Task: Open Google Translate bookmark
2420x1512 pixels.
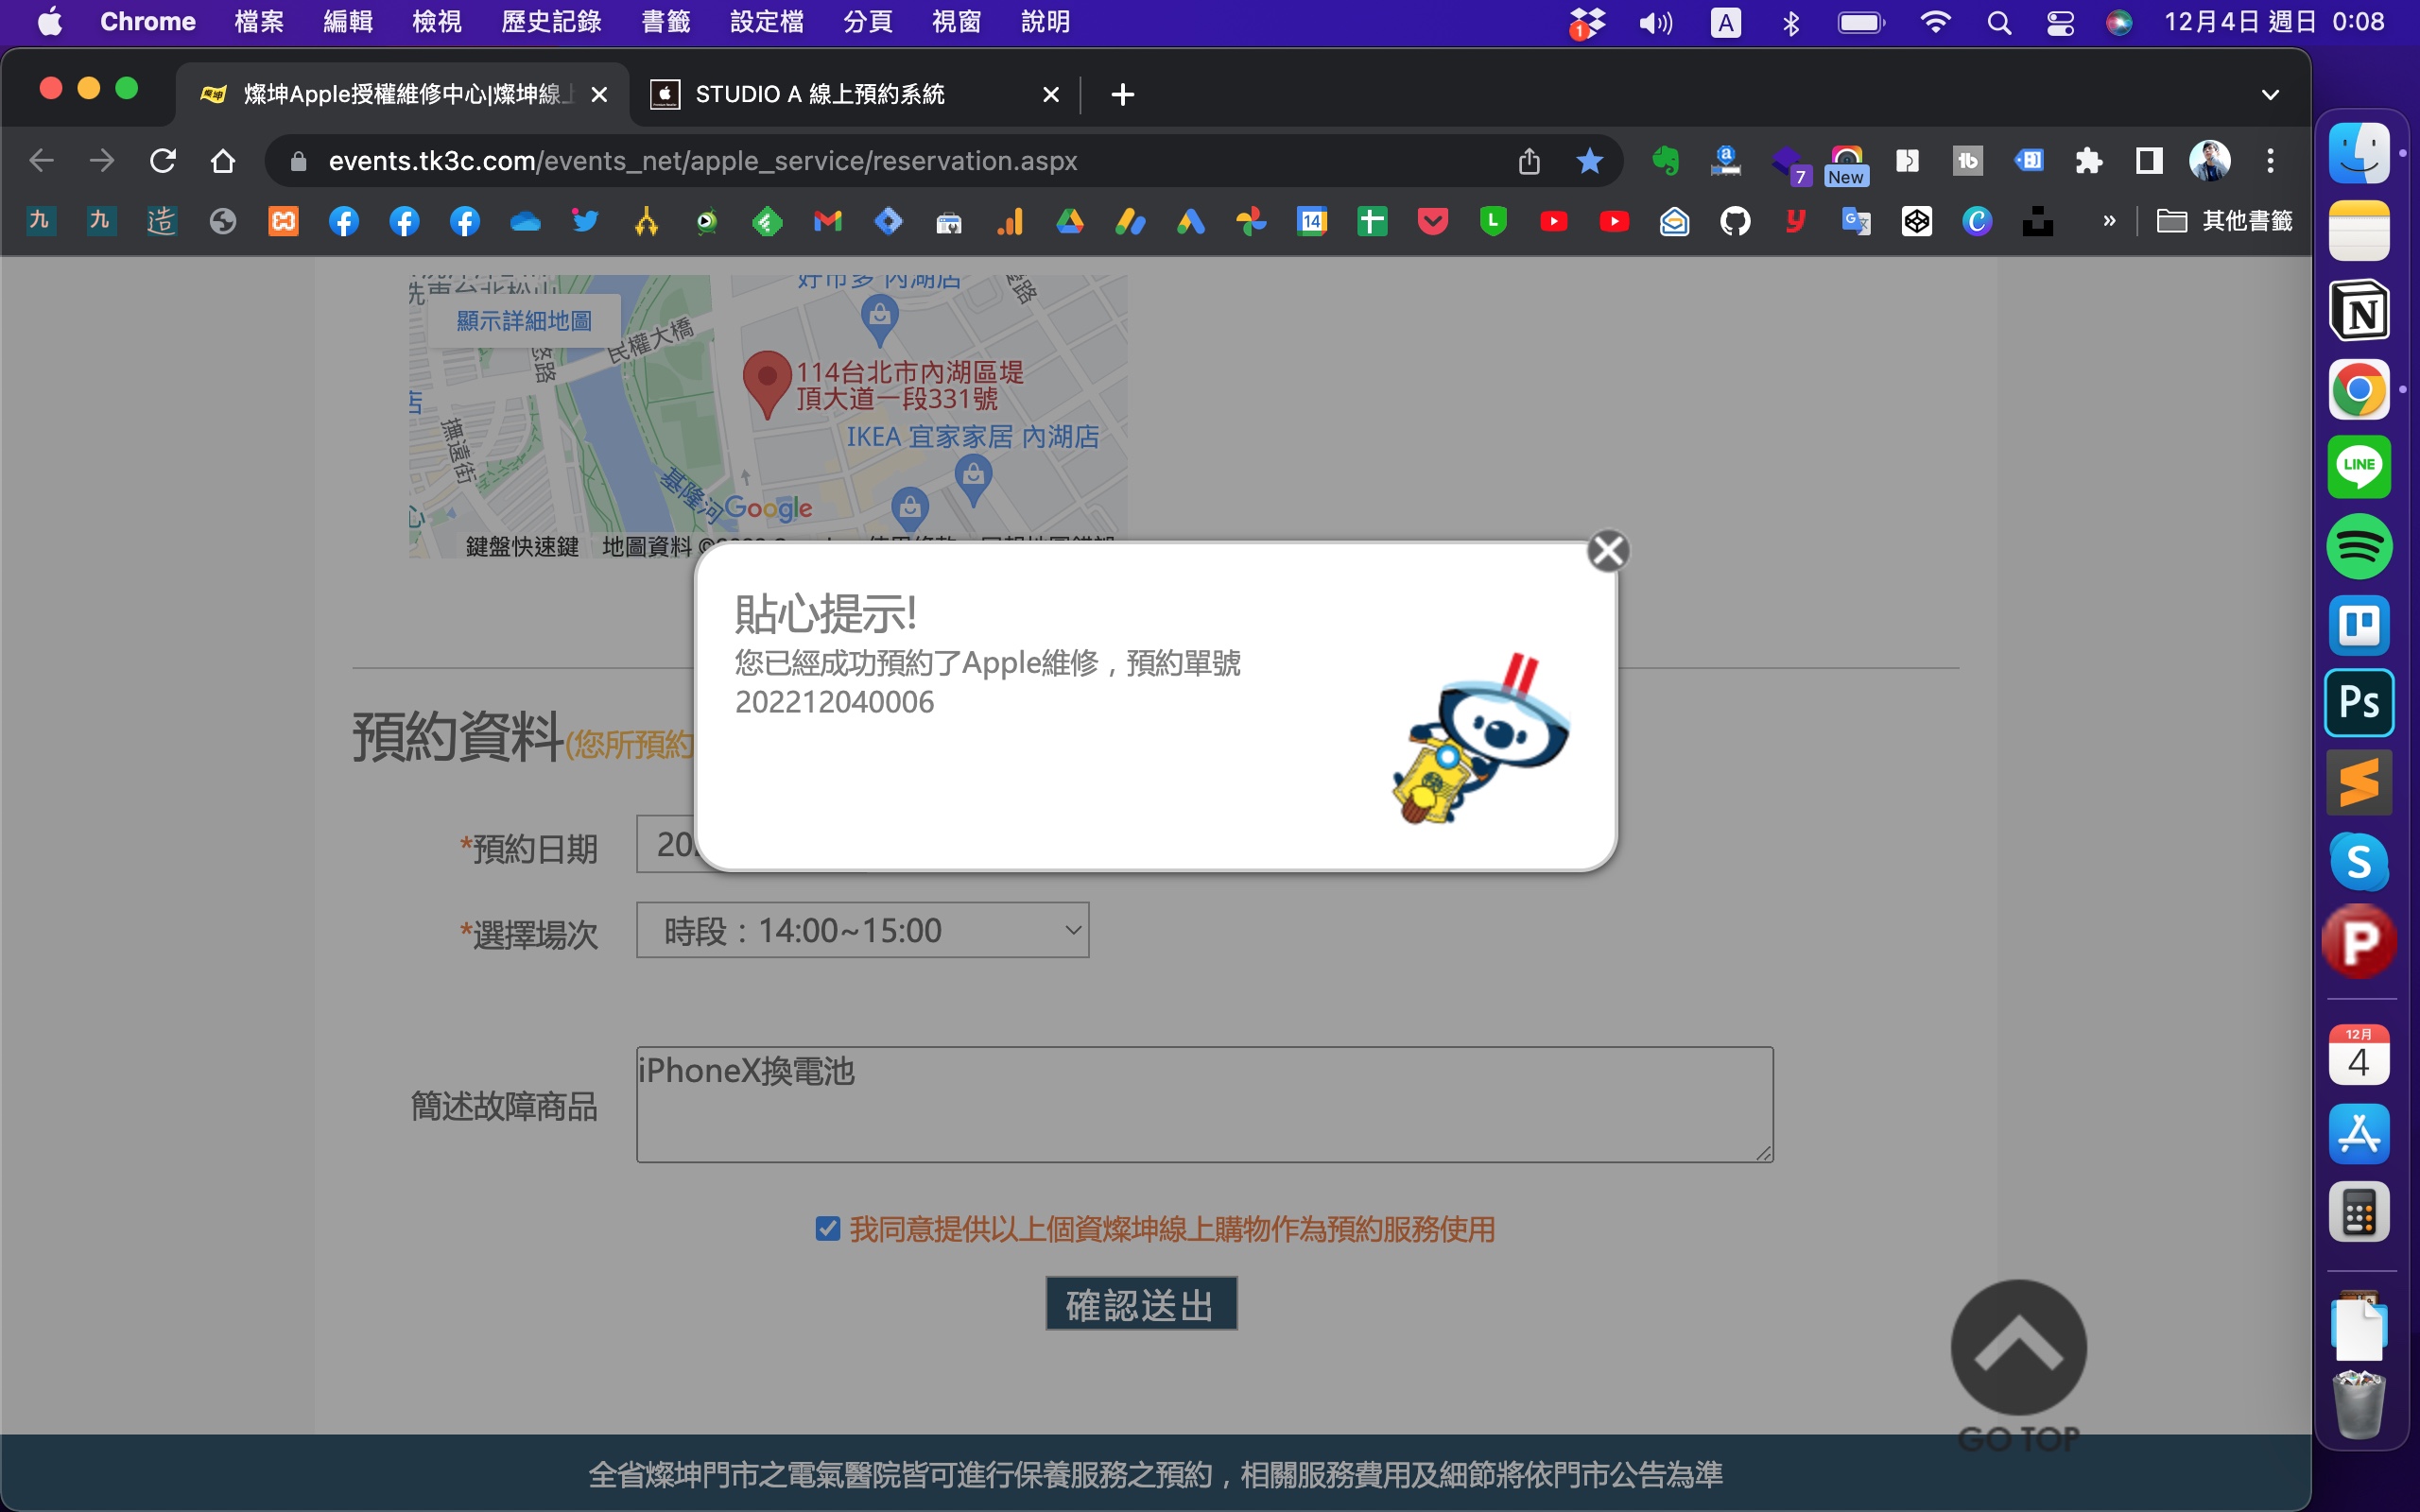Action: coord(1856,221)
